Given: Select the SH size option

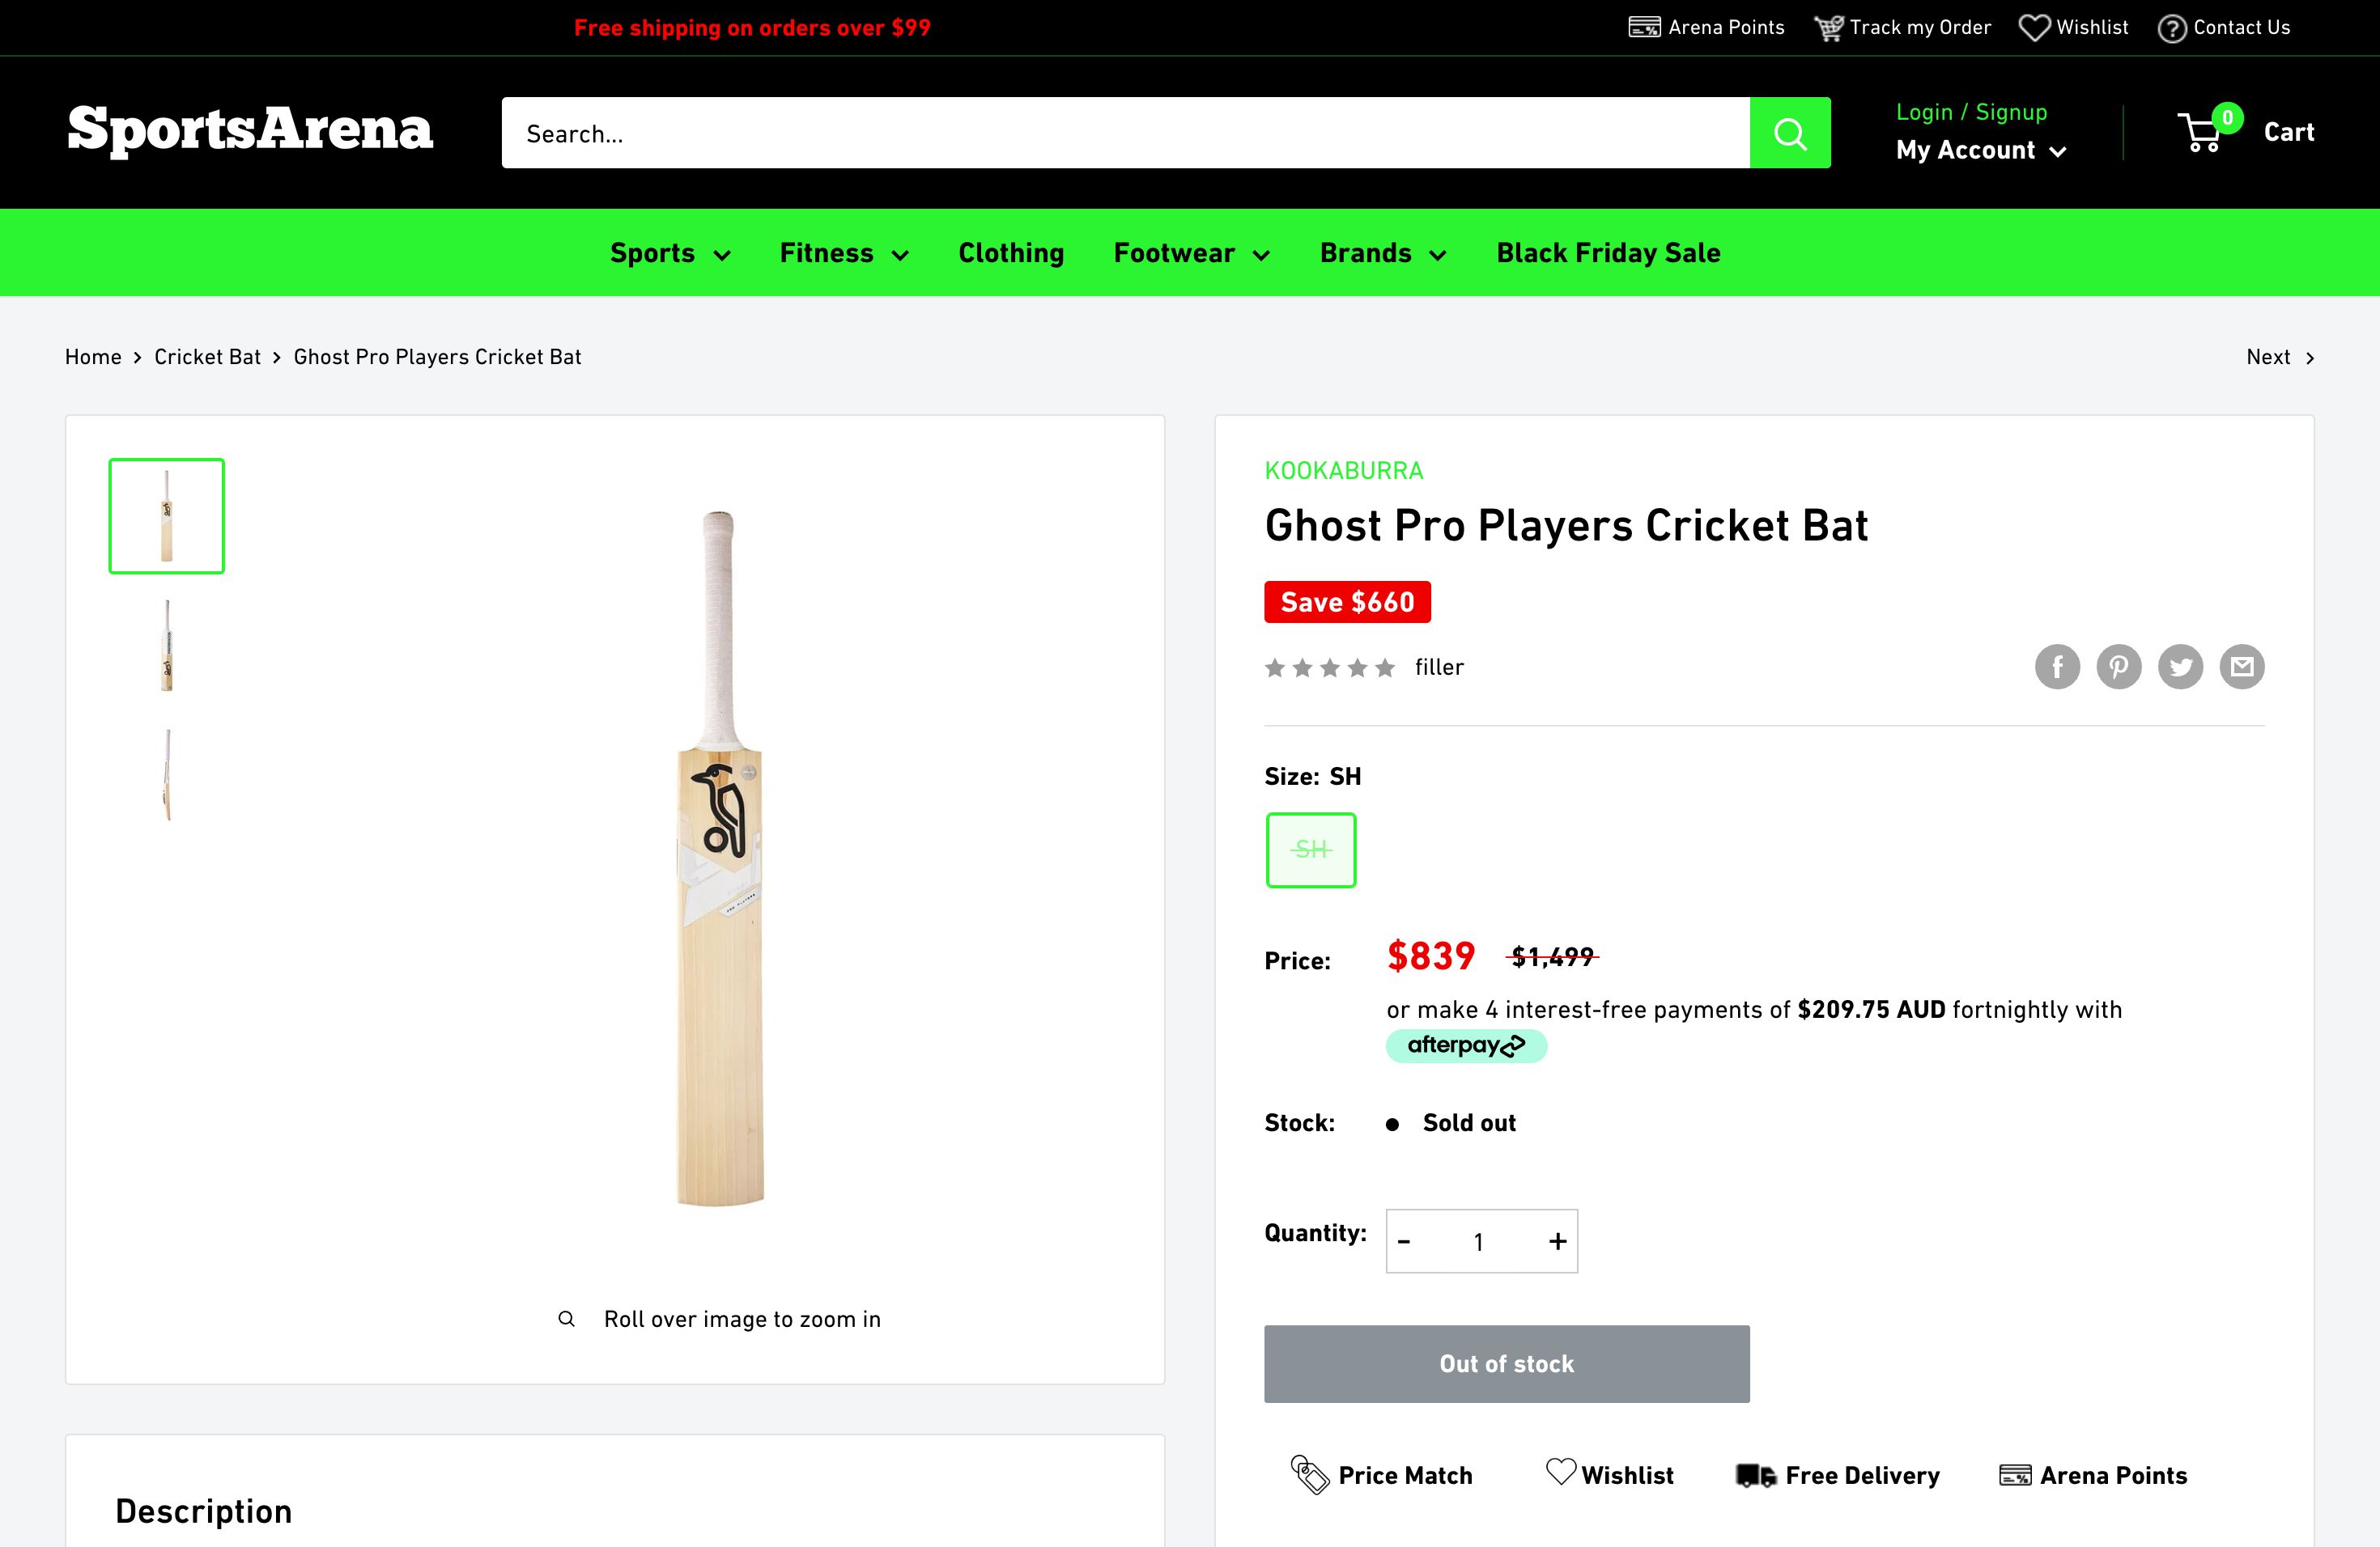Looking at the screenshot, I should click(x=1310, y=850).
